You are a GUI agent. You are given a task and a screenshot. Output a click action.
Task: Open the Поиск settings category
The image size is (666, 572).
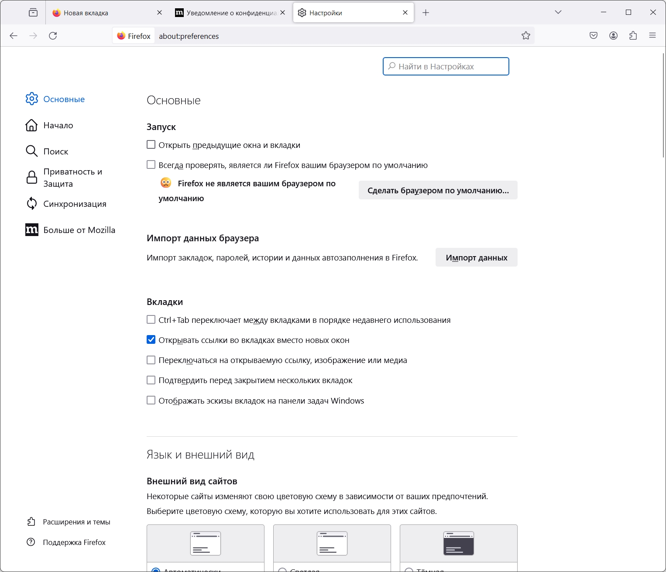tap(56, 151)
